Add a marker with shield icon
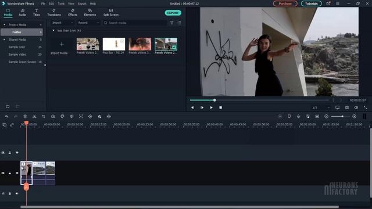Screen dimensions: 372x209 click(x=289, y=116)
